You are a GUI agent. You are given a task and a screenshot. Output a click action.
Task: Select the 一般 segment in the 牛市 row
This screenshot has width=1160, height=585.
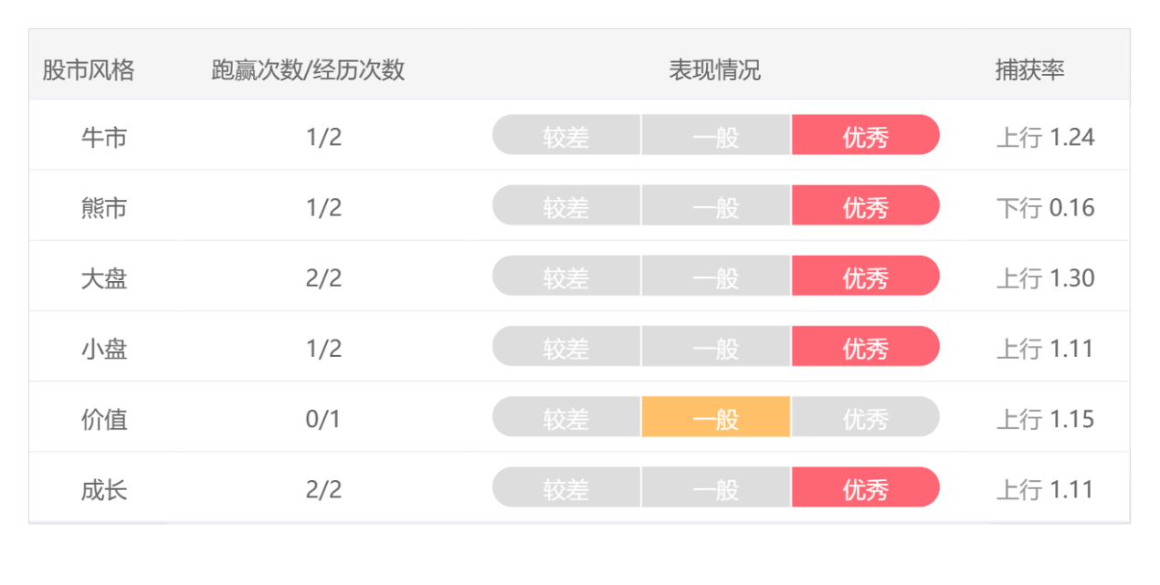point(716,135)
